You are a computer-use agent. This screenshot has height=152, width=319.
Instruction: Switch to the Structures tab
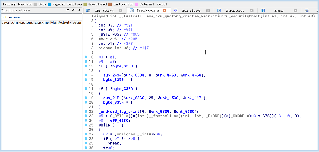tap(235, 11)
